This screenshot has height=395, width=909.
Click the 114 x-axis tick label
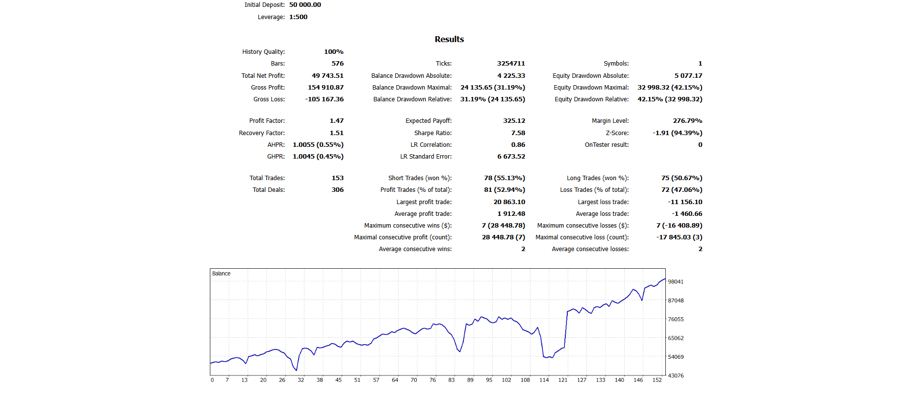[544, 380]
